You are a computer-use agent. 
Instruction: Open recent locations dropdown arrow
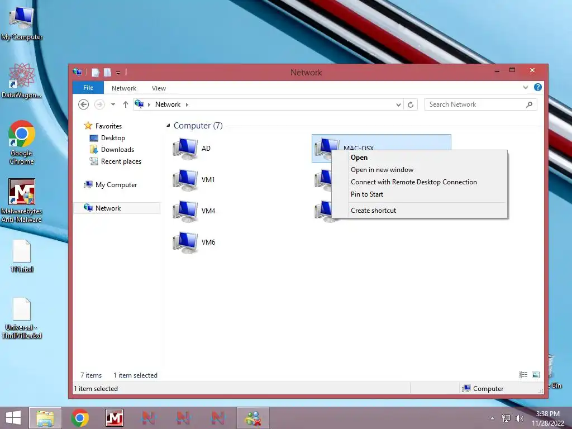(x=113, y=104)
